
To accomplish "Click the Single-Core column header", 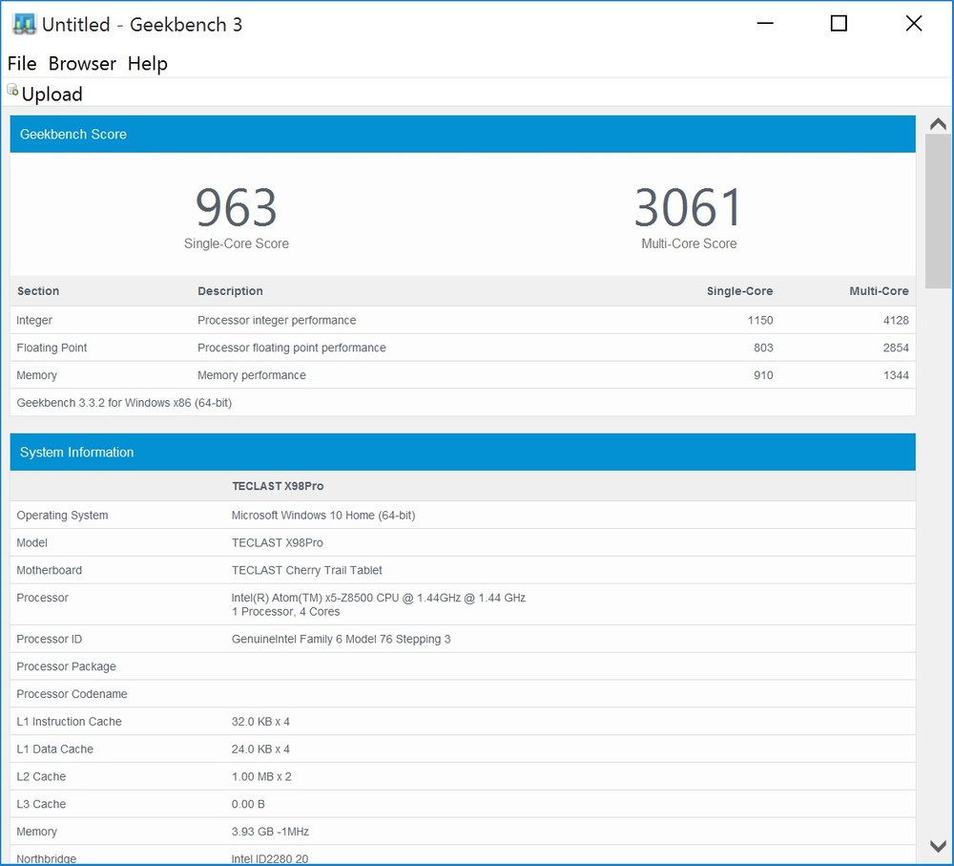I will pyautogui.click(x=739, y=291).
